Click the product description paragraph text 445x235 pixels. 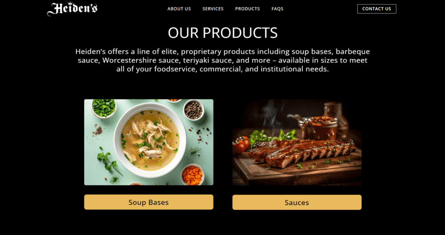point(223,60)
